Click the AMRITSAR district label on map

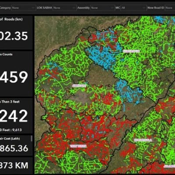click(79, 86)
